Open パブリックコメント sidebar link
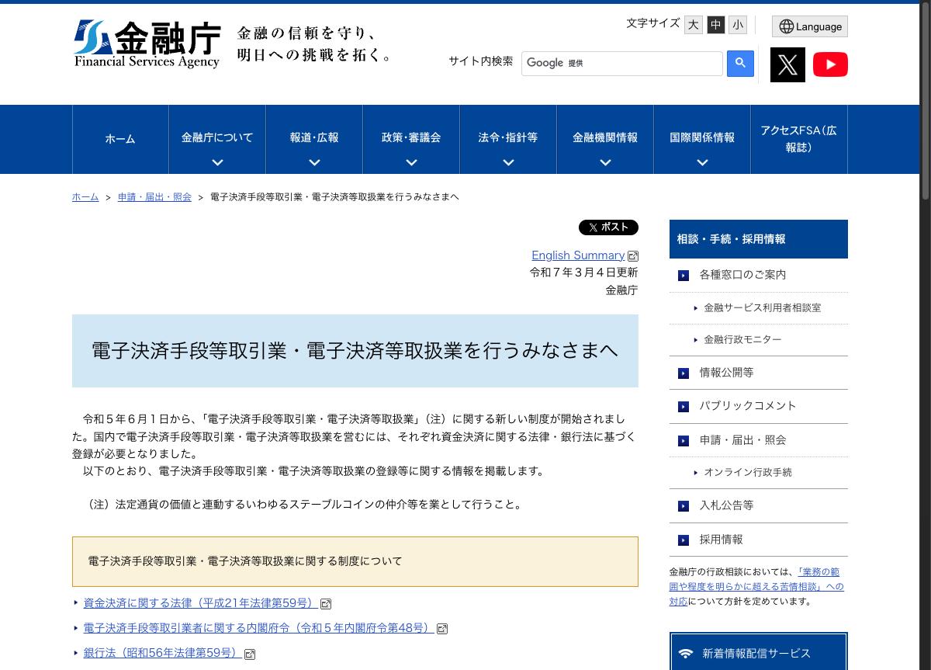Screen dimensions: 931x670 (x=748, y=406)
